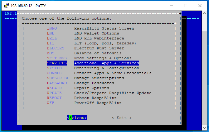Choose LRTL LND RTL Webinterface

pyautogui.click(x=85, y=38)
